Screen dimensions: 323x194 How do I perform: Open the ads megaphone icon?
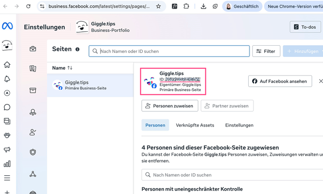[x=7, y=150]
